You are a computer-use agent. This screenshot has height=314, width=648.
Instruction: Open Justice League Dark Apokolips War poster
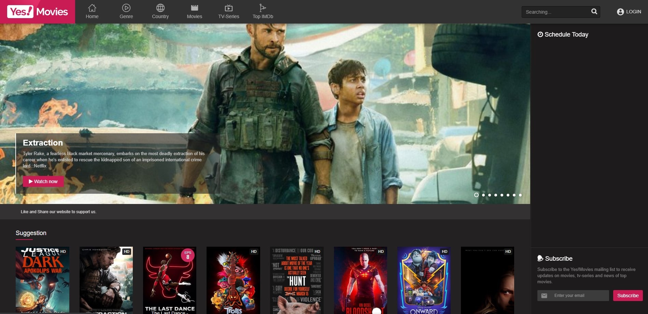click(x=42, y=280)
